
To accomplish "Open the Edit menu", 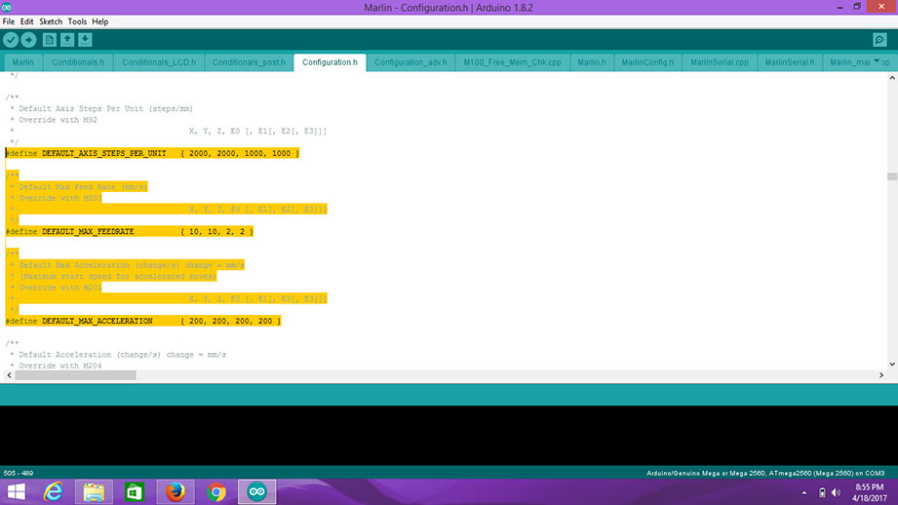I will pyautogui.click(x=27, y=21).
